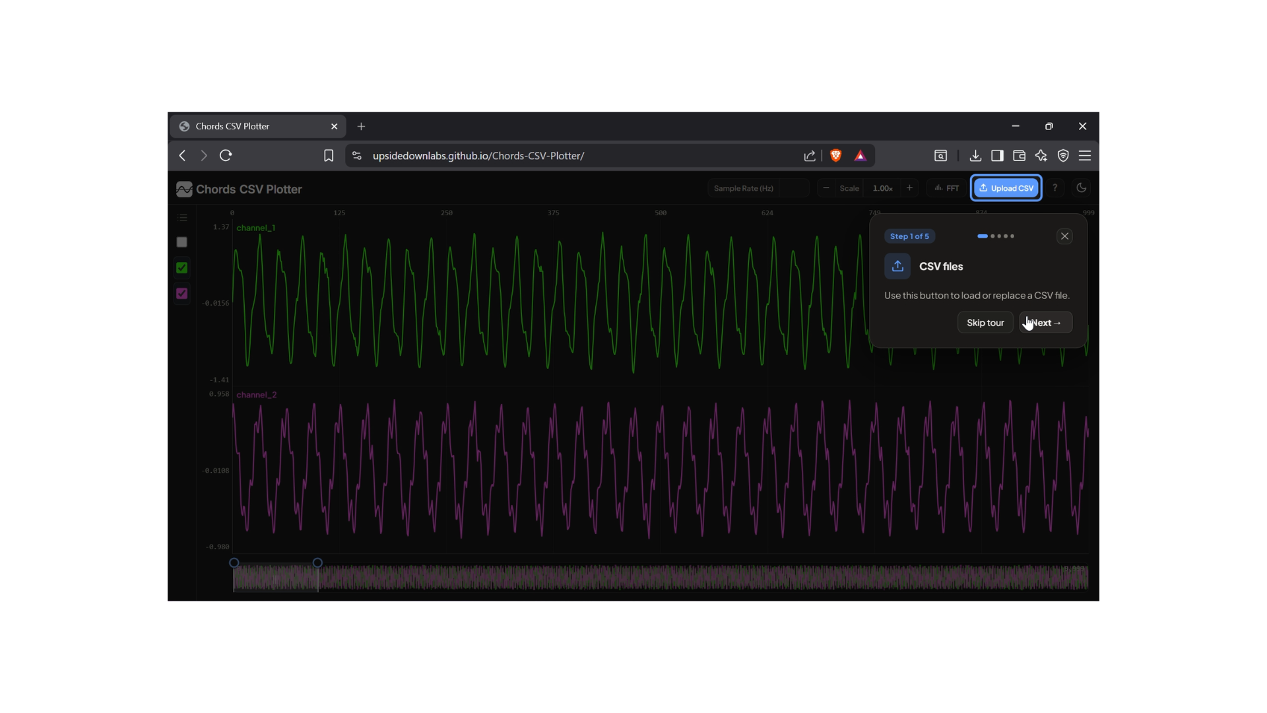This screenshot has height=713, width=1267.
Task: Click the tour step progress dots
Action: (x=996, y=236)
